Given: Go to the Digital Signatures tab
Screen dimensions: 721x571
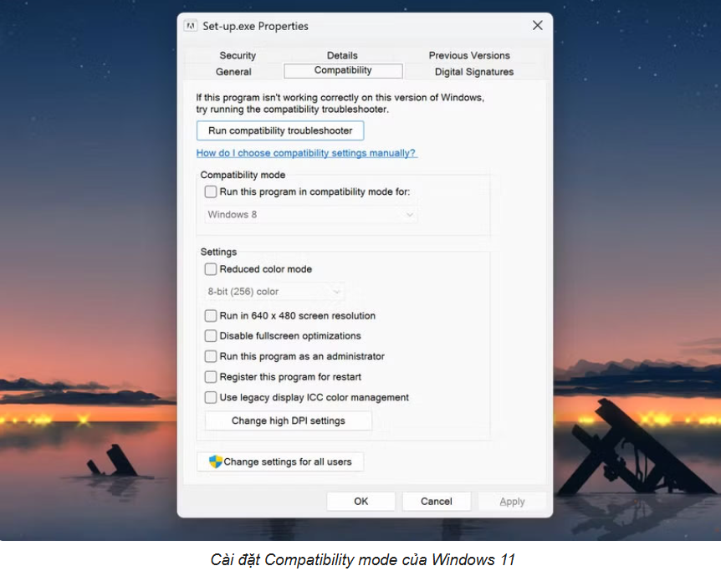Looking at the screenshot, I should [473, 72].
